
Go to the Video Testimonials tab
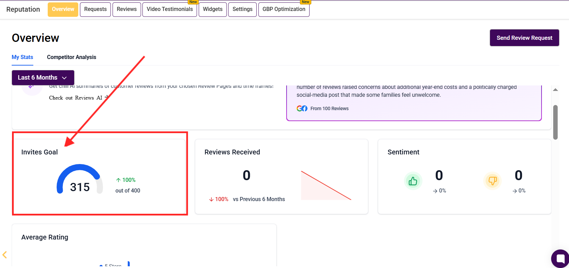[170, 9]
